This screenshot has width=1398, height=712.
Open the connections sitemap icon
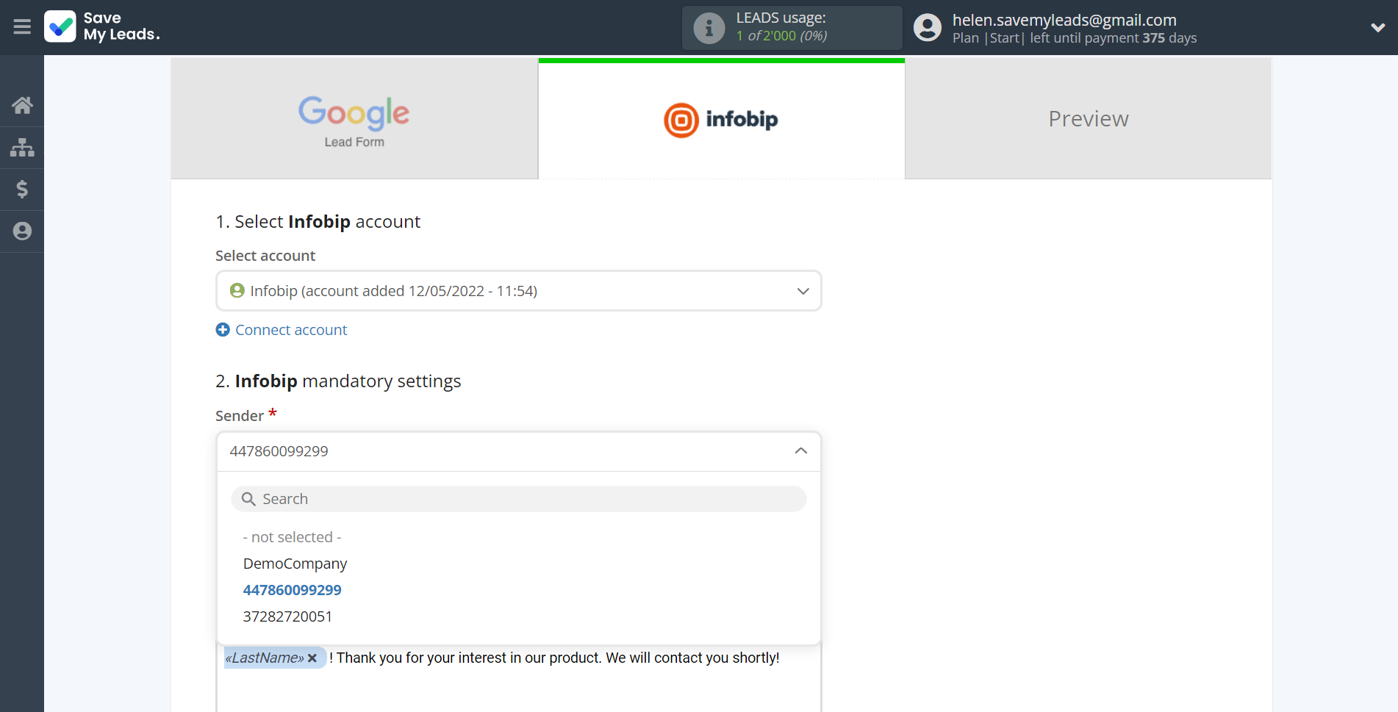click(x=22, y=148)
